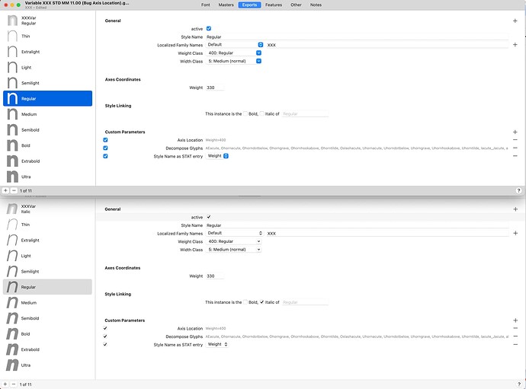Screen dimensions: 526x389
Task: Uncheck Decompose Glyphs parameter in upper window
Action: (105, 148)
